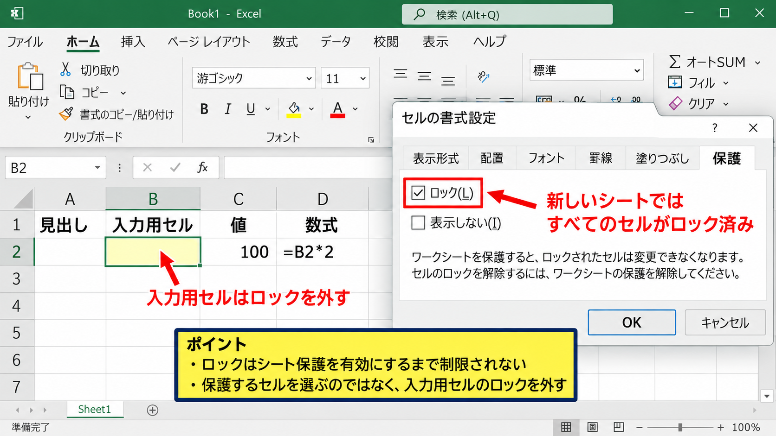This screenshot has width=776, height=436.
Task: Click the top align icon
Action: (x=401, y=74)
